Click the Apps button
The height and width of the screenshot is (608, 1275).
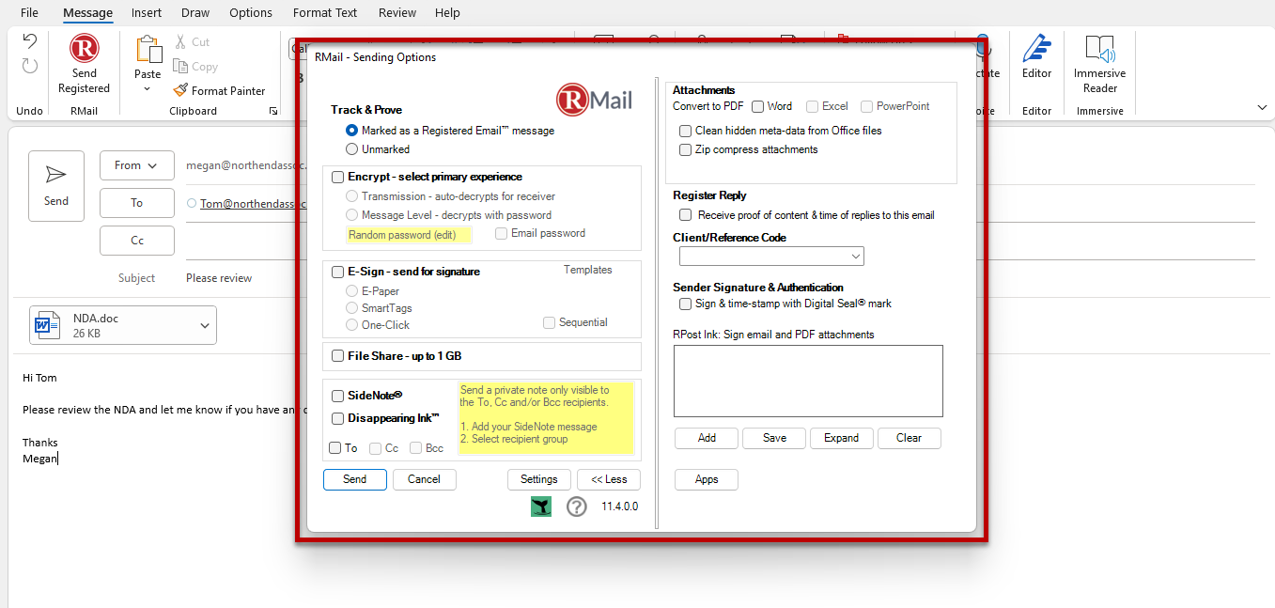click(x=706, y=479)
